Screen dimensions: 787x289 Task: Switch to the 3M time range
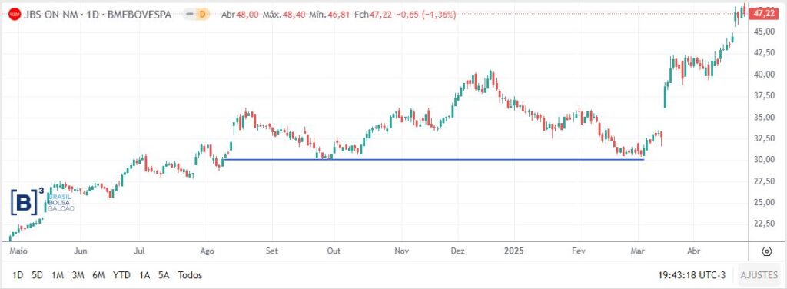pyautogui.click(x=78, y=275)
